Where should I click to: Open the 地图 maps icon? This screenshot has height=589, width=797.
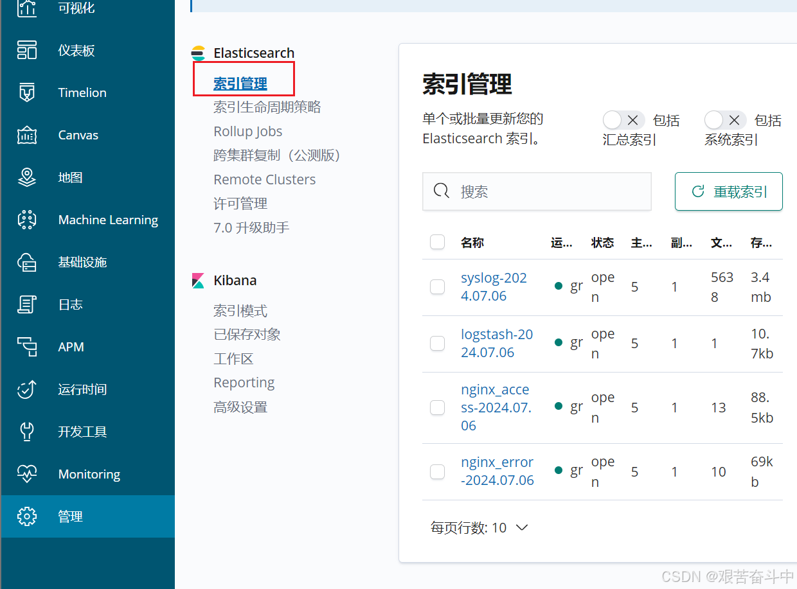27,177
